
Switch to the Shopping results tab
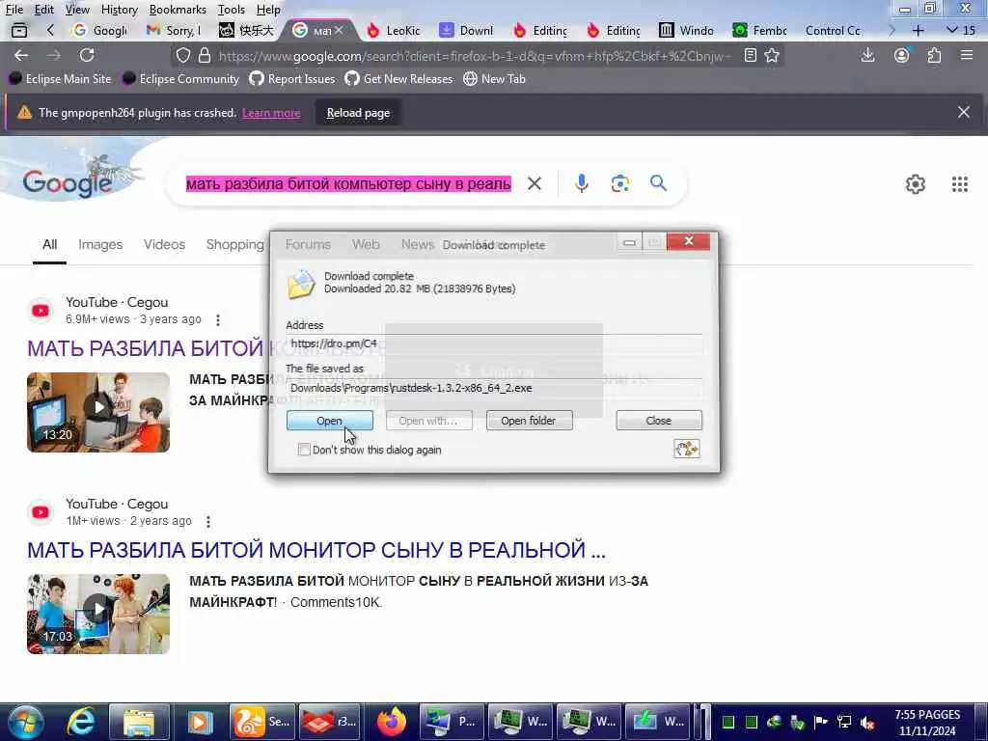point(235,244)
